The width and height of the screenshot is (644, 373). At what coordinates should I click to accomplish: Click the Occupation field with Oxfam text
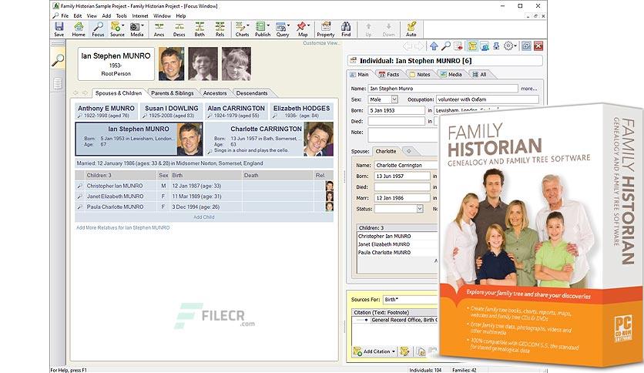(x=487, y=99)
